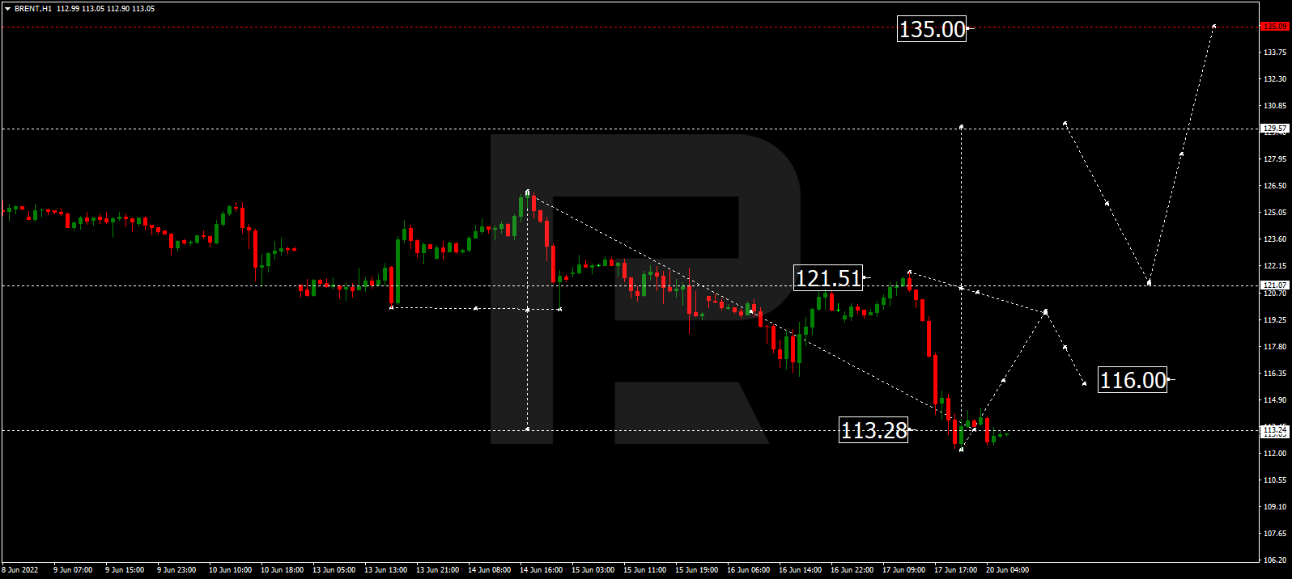
Task: Click the 20 Jun 04:00 time axis label
Action: coord(1007,570)
